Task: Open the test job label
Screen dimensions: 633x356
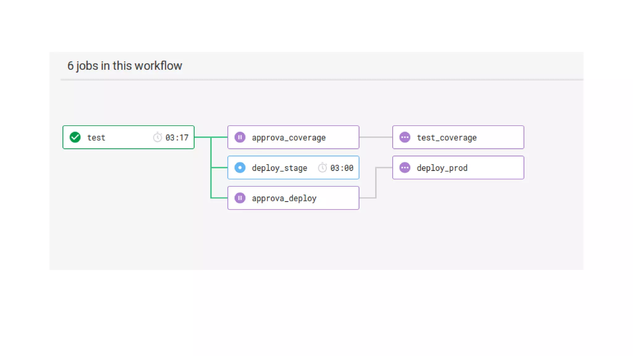Action: click(96, 138)
